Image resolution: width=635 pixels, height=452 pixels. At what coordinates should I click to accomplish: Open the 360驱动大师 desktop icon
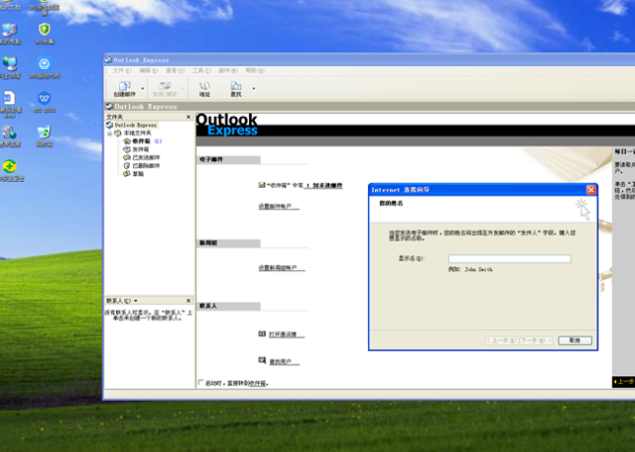click(44, 68)
